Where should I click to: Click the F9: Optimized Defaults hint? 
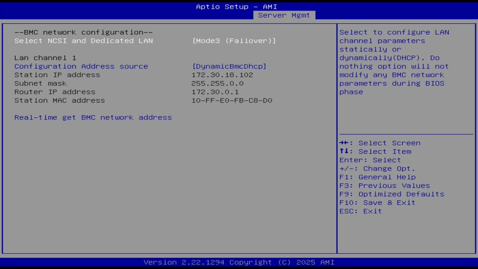[x=392, y=194]
